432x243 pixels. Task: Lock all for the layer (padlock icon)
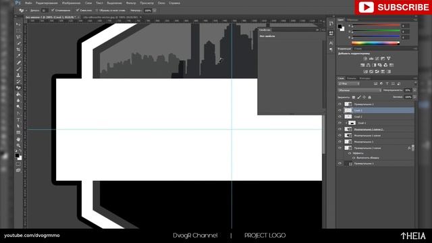369,97
